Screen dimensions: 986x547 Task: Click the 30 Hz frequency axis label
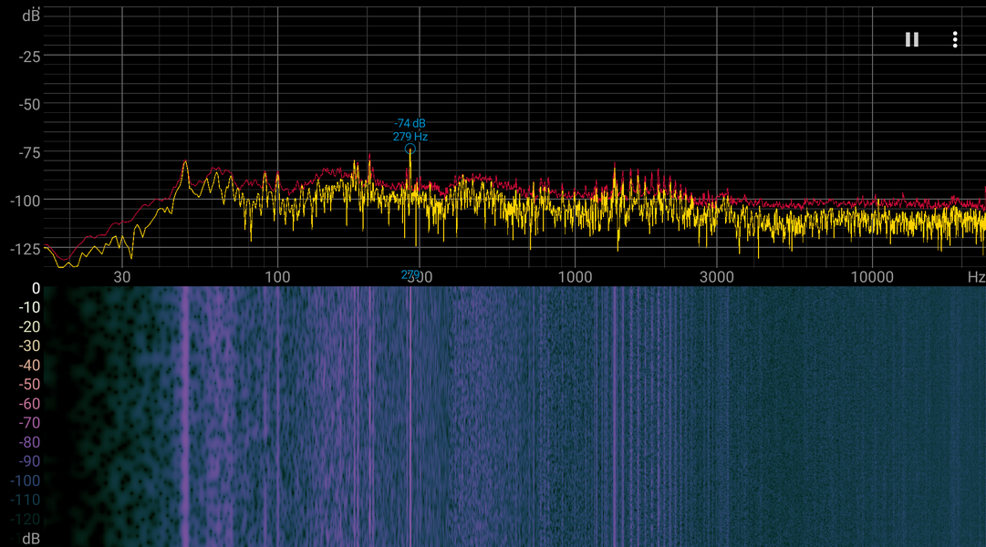122,277
